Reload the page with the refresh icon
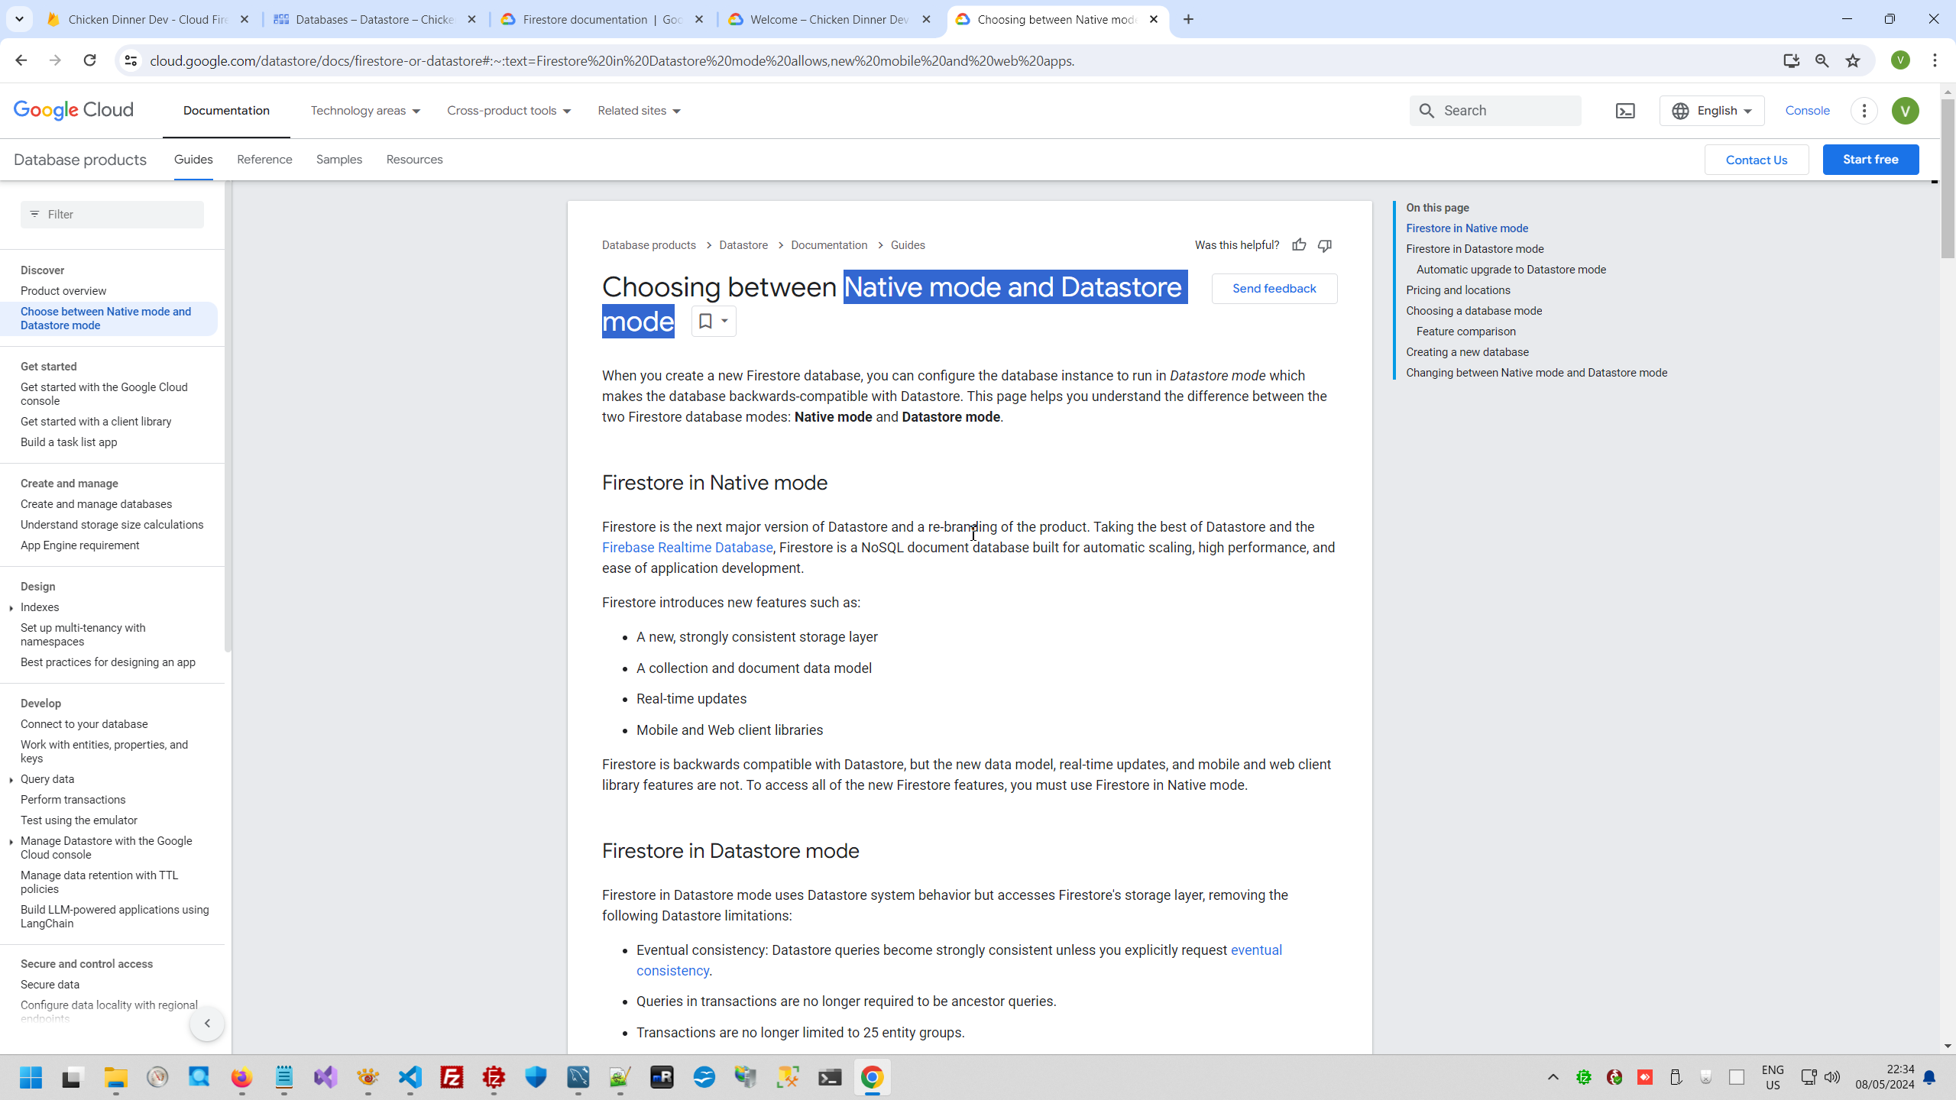Screen dimensions: 1956x1100 [x=89, y=60]
